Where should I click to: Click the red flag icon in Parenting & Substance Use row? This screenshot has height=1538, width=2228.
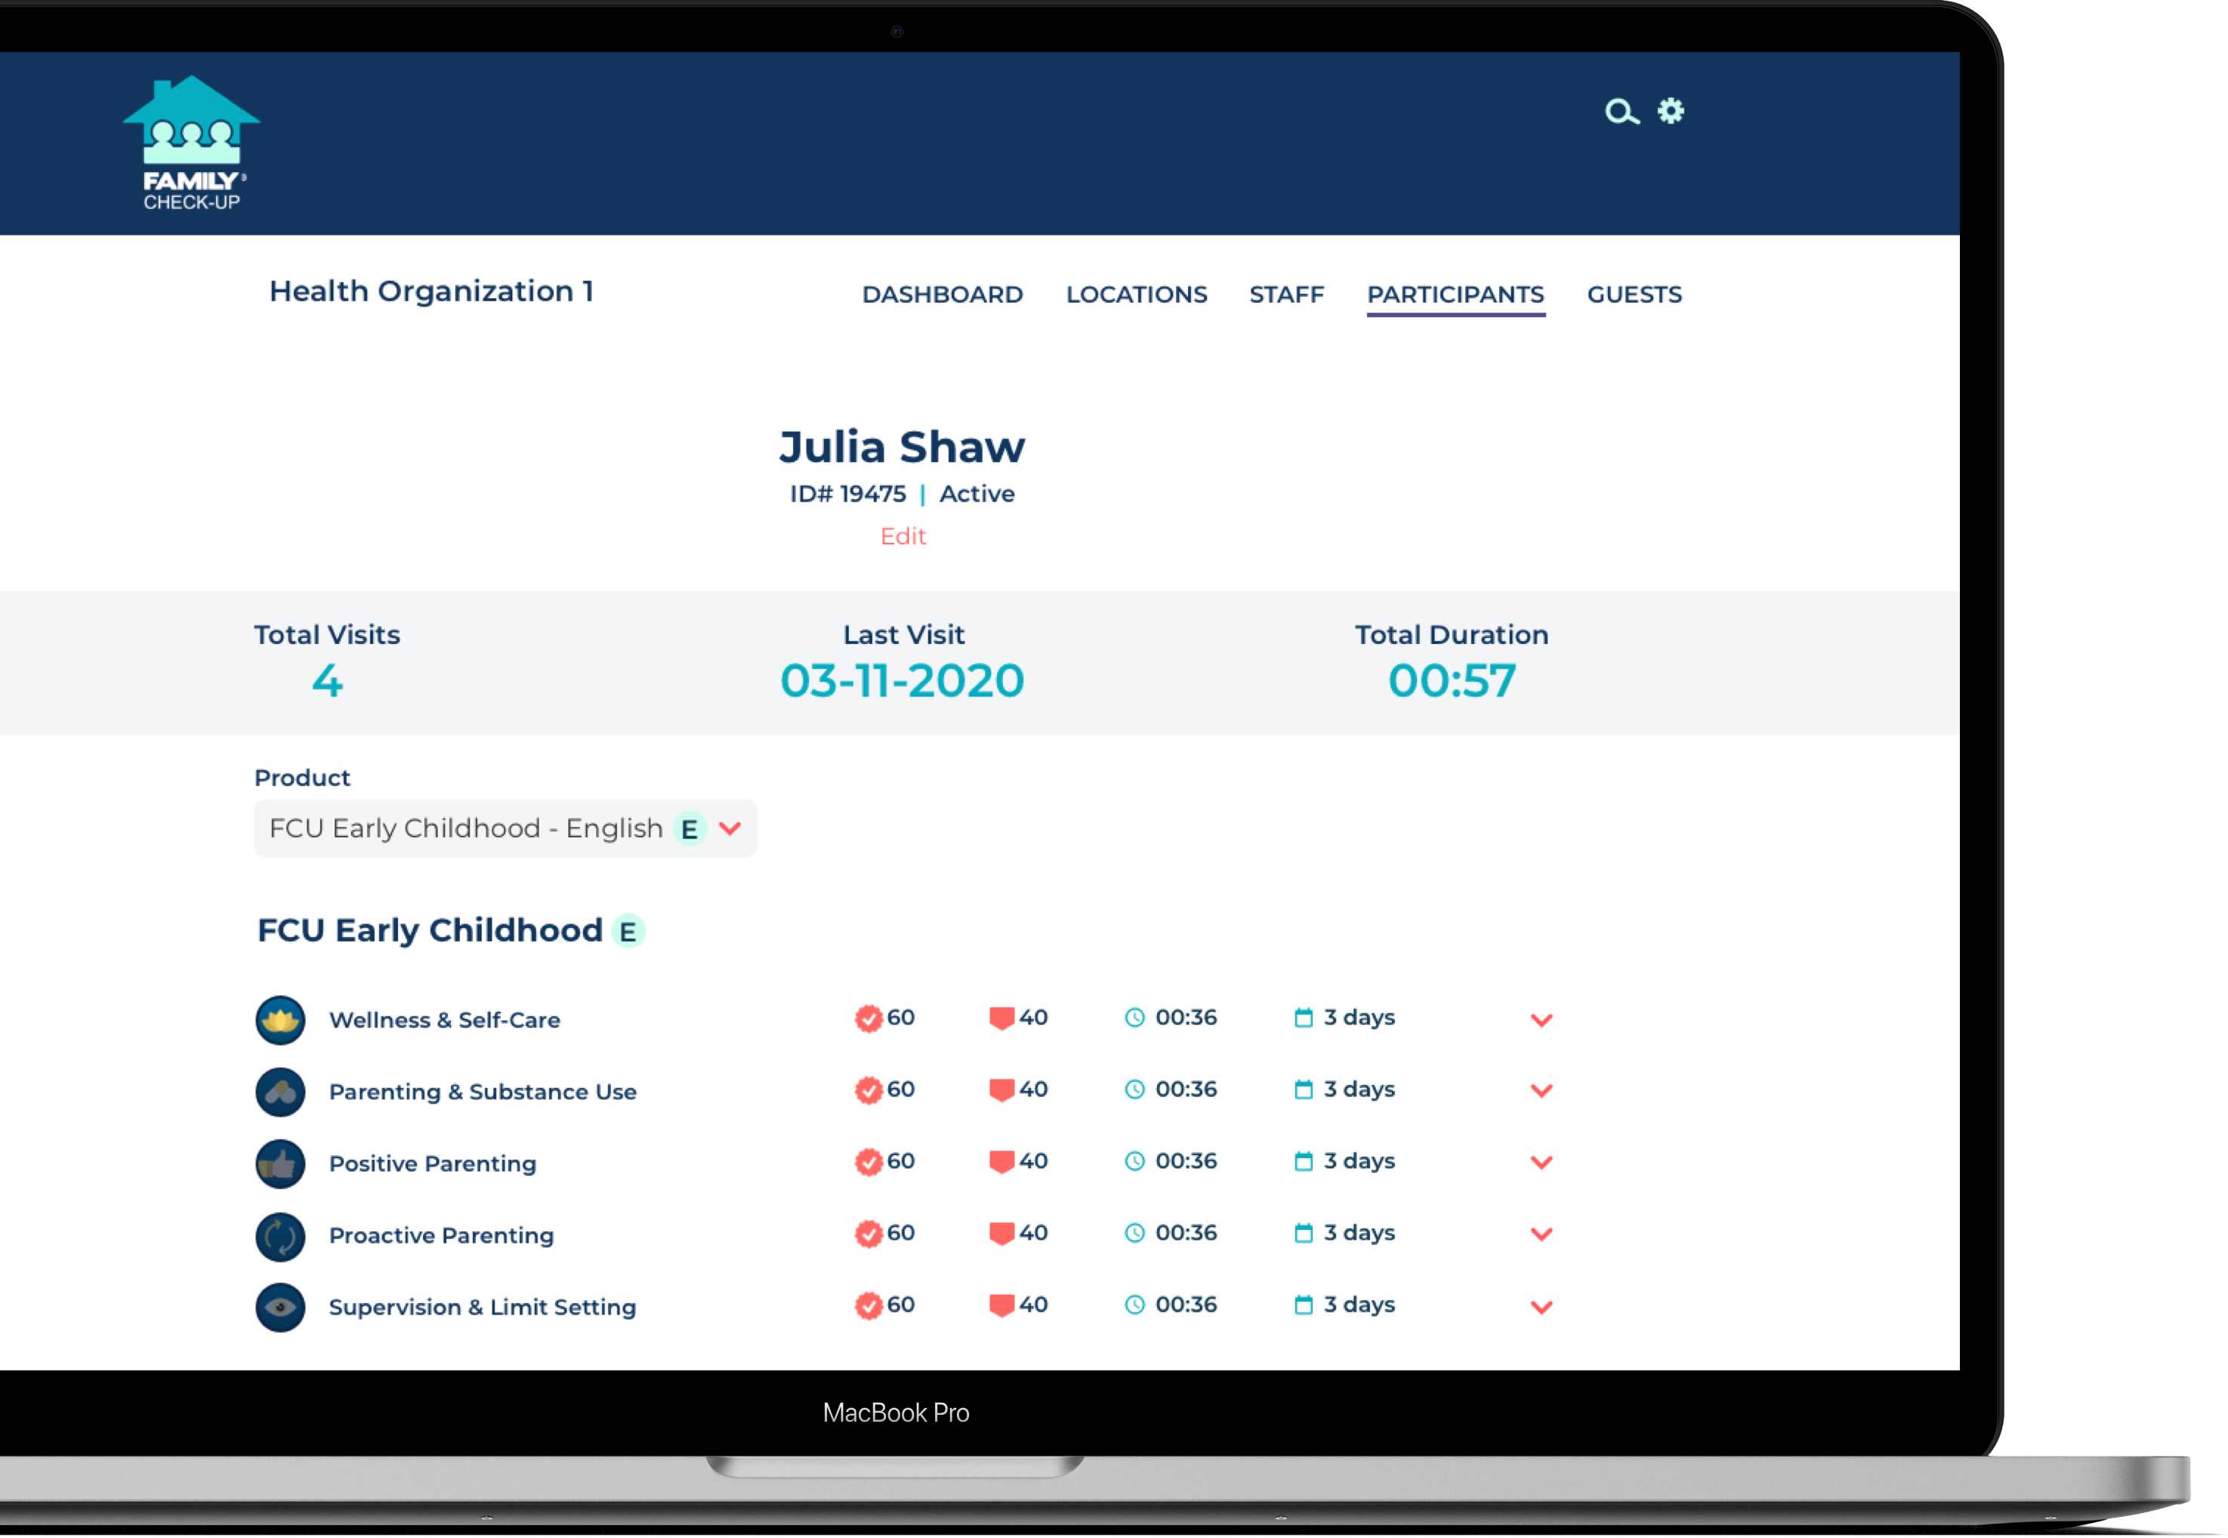pos(1002,1091)
